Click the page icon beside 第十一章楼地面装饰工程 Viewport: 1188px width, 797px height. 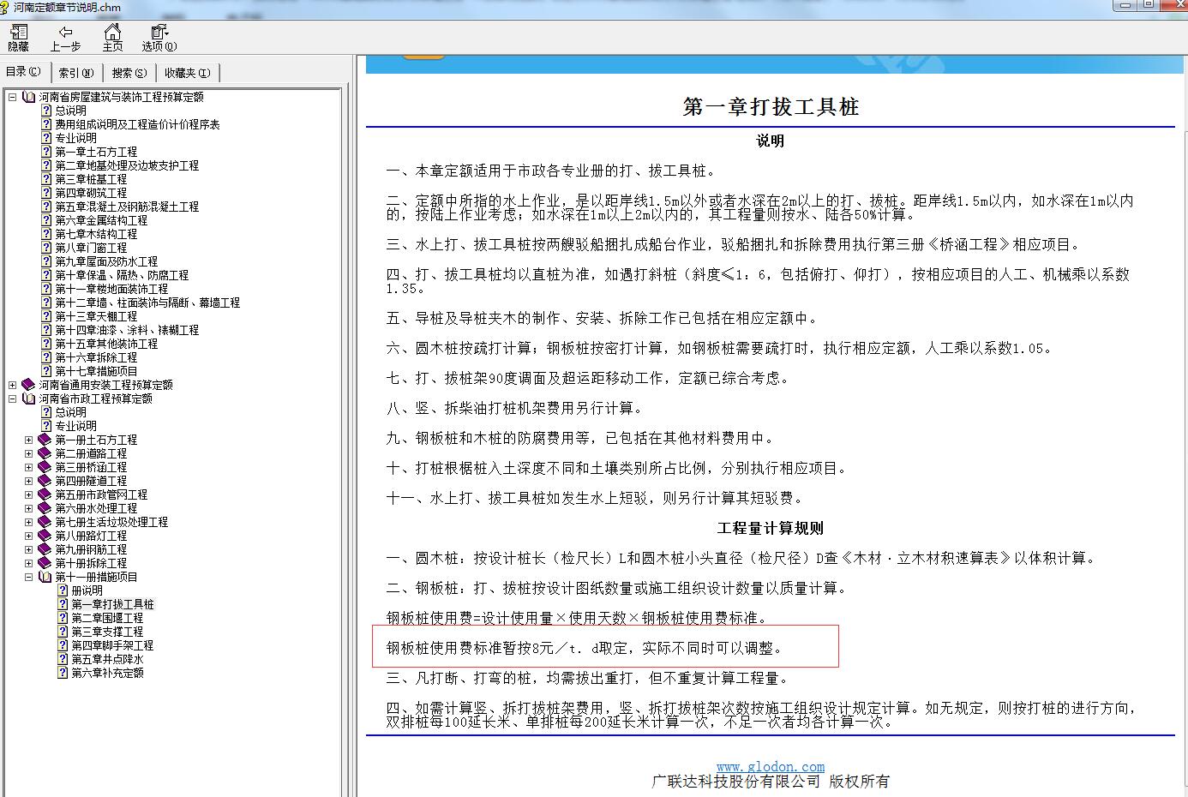pyautogui.click(x=47, y=289)
